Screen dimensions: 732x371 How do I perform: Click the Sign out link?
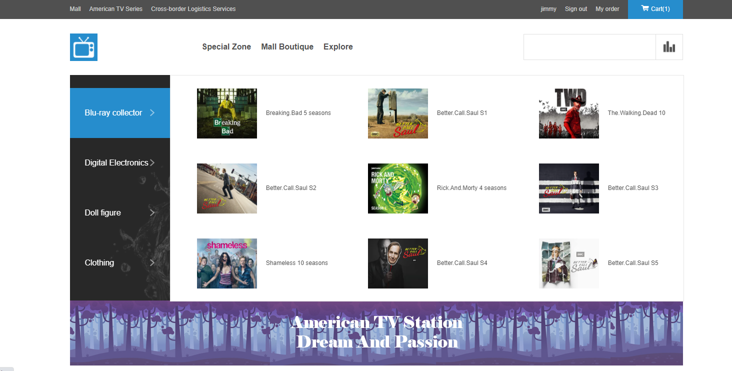[575, 9]
